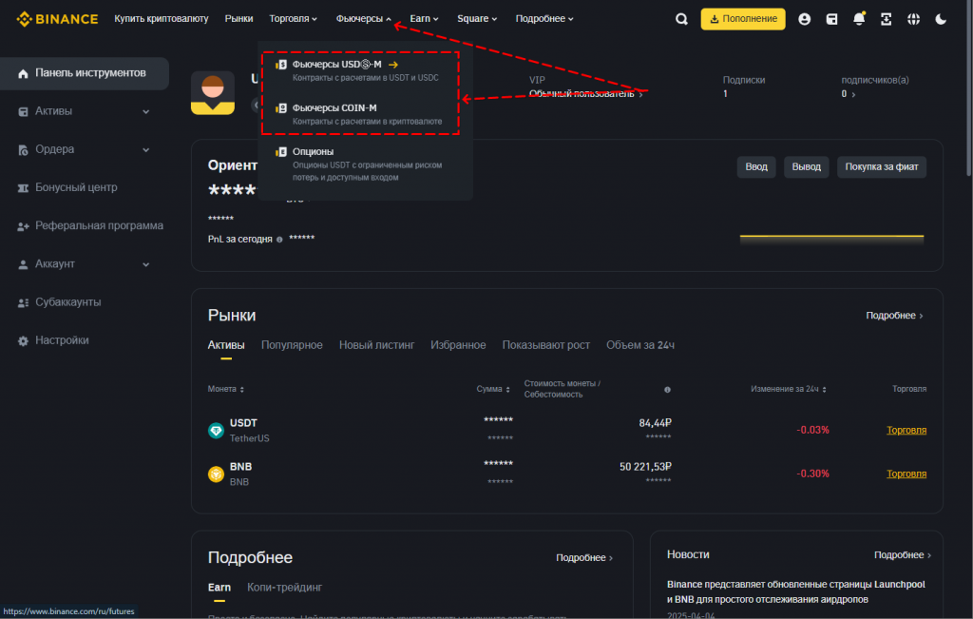Toggle dark mode moon icon
973x619 pixels.
coord(941,19)
